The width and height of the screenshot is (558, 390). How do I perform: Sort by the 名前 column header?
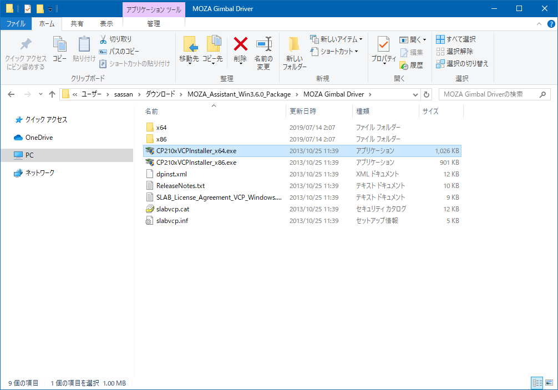[x=214, y=112]
